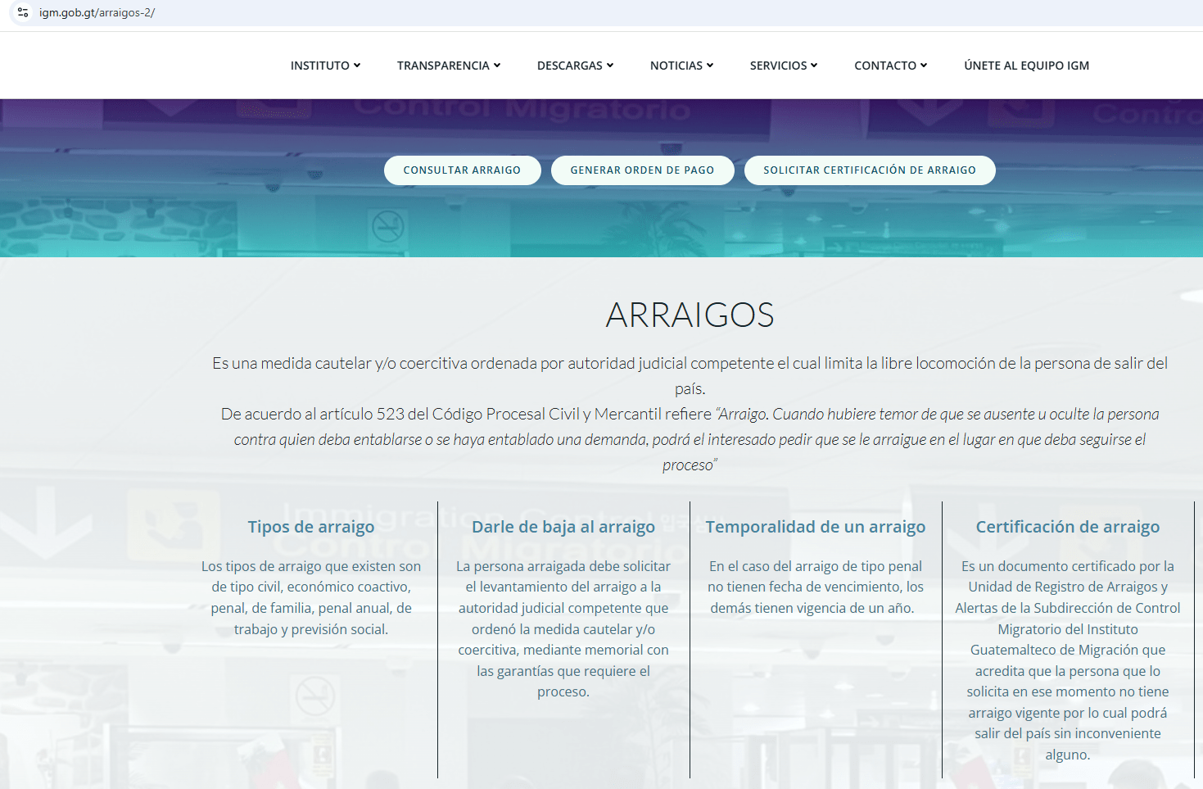Click the sentence starting 'Es una medida cautelar'
This screenshot has height=789, width=1203.
coord(690,375)
